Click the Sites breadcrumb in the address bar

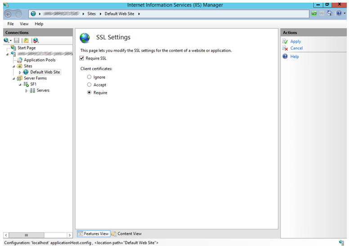[91, 14]
